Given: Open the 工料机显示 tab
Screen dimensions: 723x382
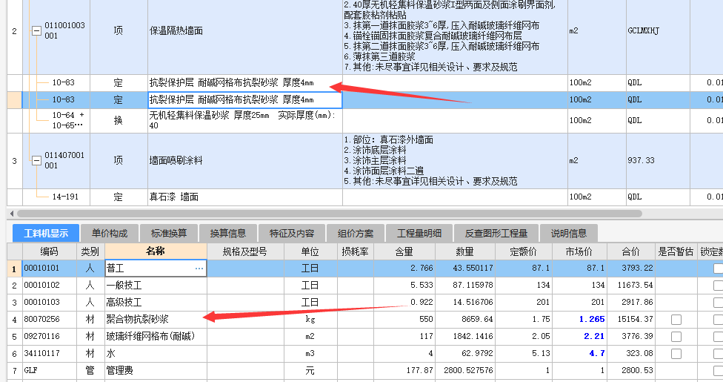Looking at the screenshot, I should point(46,233).
